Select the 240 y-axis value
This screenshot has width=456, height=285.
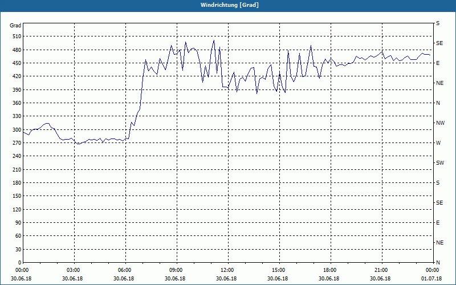[x=17, y=156]
